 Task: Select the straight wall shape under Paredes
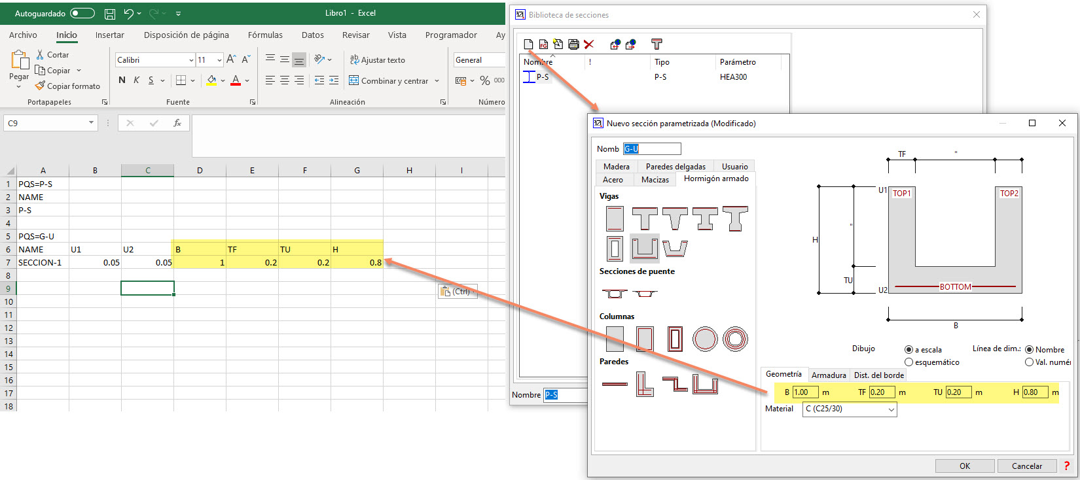pos(615,384)
